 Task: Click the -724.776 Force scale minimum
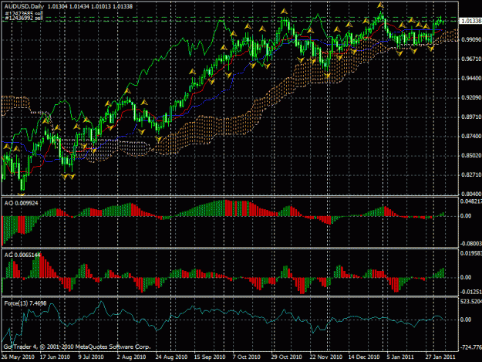[471, 347]
